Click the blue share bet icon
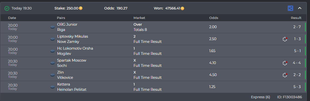Image resolution: width=310 pixels, height=101 pixels. point(290,8)
